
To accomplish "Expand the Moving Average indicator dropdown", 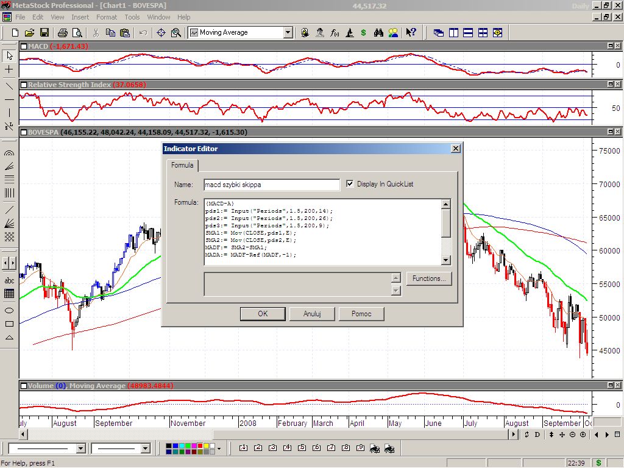I will 288,33.
